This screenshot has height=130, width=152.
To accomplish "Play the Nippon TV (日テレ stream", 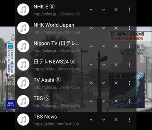I will coord(56,44).
